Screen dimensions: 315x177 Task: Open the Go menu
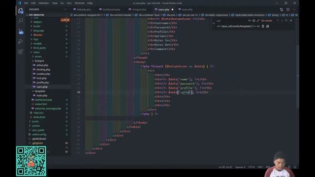[x=63, y=3]
